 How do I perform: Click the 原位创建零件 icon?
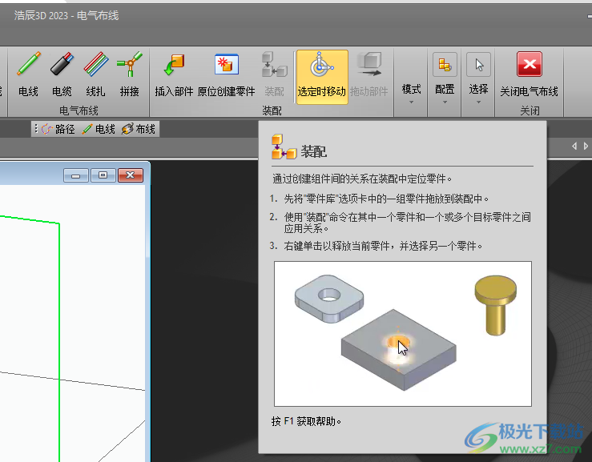227,65
